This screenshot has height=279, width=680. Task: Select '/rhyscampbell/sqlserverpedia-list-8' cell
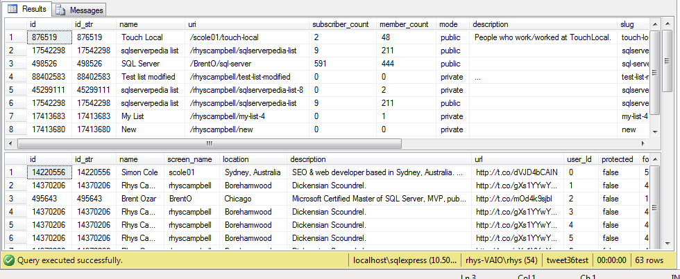246,91
